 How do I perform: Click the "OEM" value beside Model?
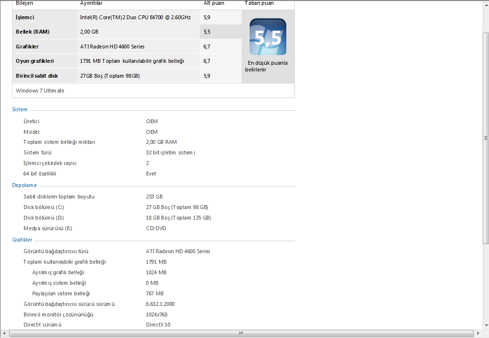pos(152,132)
